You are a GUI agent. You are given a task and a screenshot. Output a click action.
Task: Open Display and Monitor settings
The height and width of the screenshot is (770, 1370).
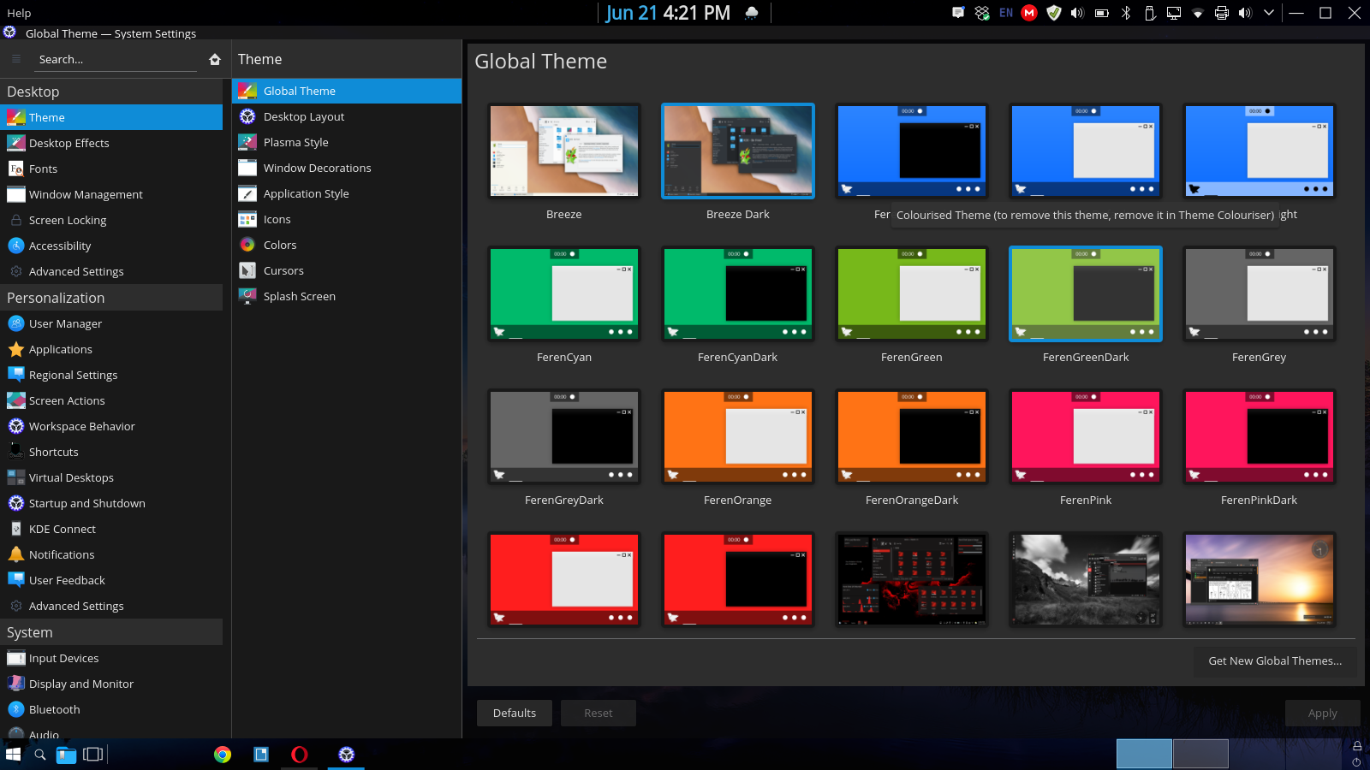[111, 684]
